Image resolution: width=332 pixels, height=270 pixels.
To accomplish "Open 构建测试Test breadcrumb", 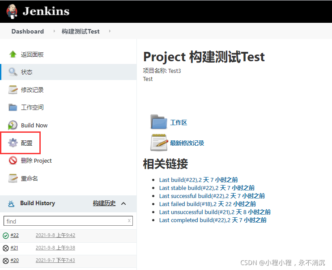I will [x=81, y=31].
